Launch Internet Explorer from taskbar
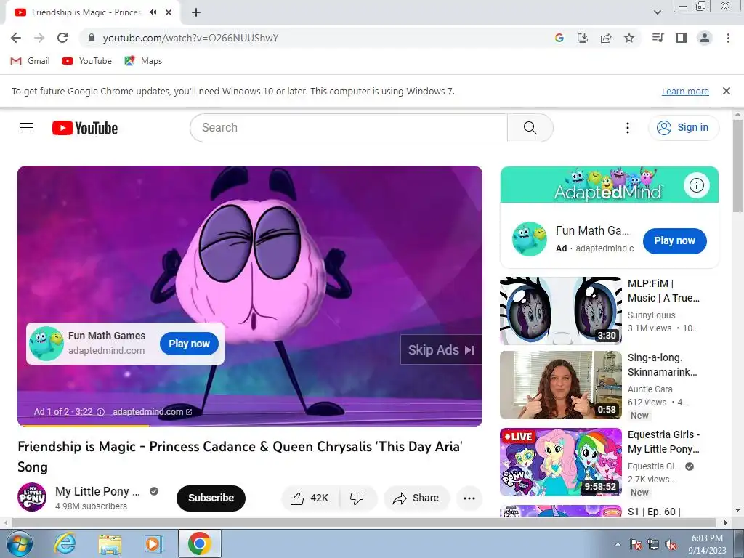The height and width of the screenshot is (558, 744). pyautogui.click(x=65, y=543)
